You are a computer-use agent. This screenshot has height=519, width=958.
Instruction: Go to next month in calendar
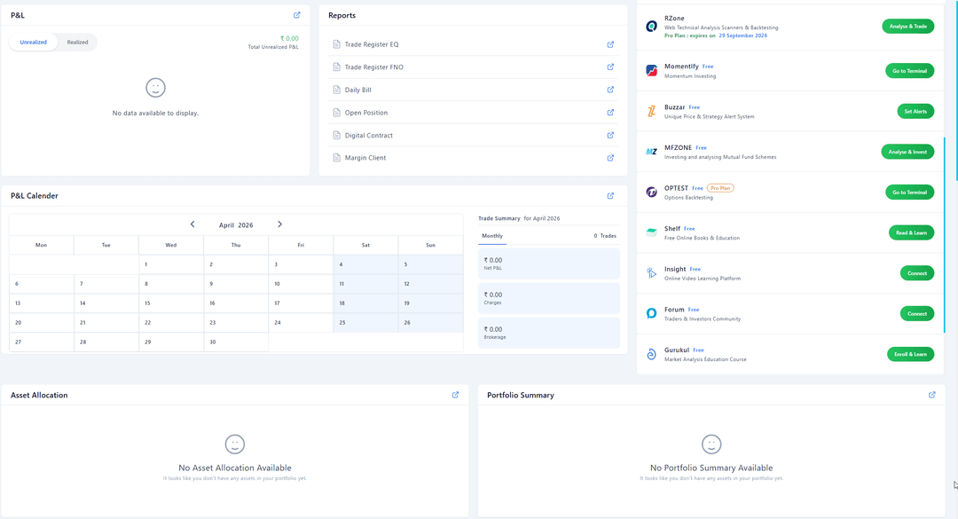279,224
